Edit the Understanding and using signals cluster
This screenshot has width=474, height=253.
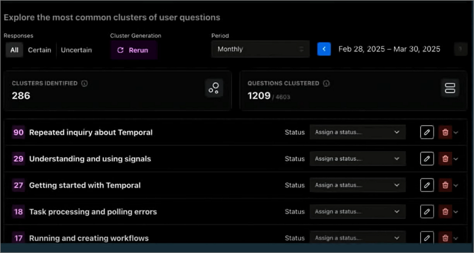click(x=427, y=158)
